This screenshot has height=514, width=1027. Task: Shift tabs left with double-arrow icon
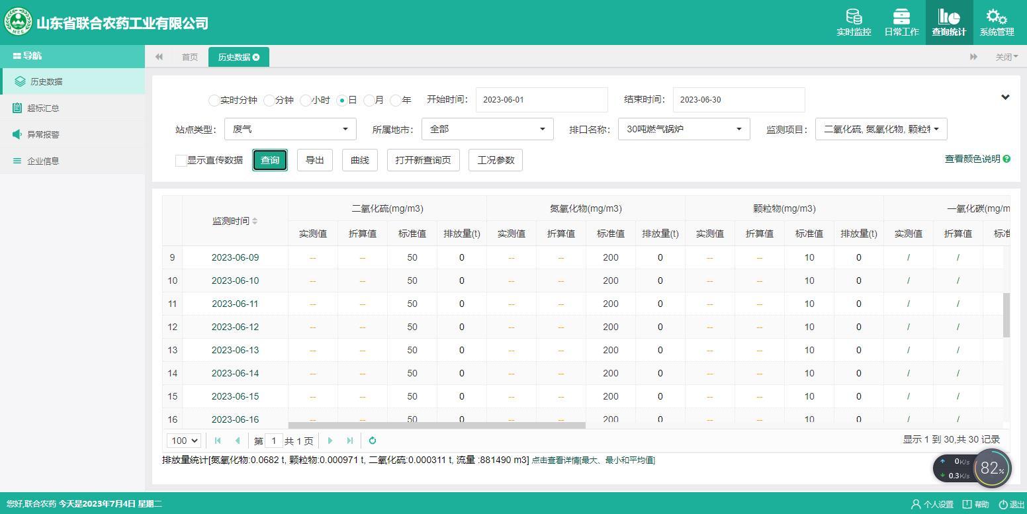(159, 57)
